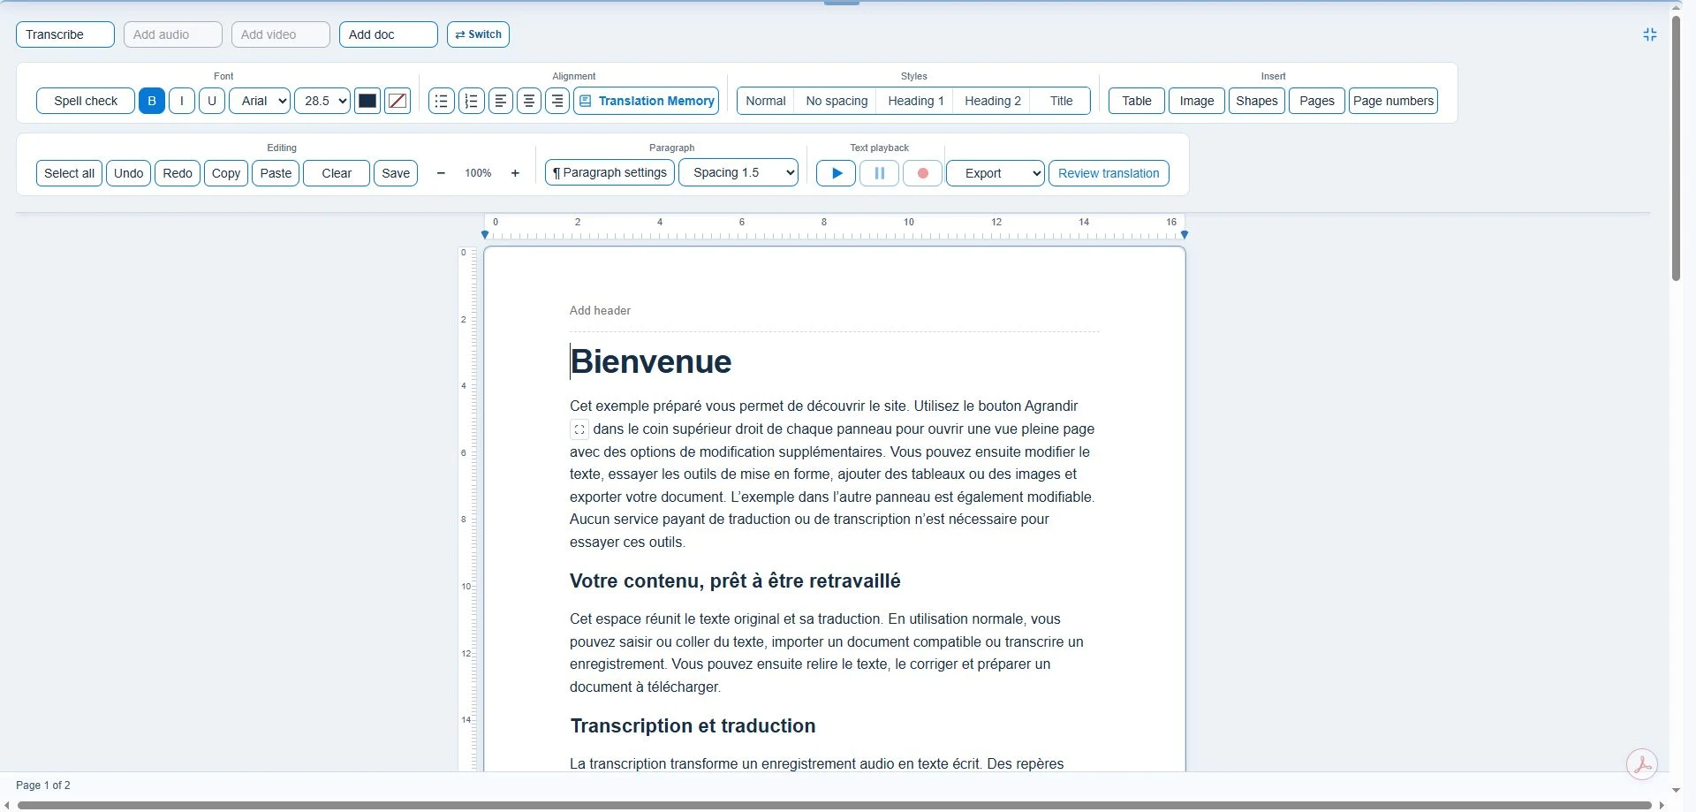Open the Spacing 1.5 dropdown
Viewport: 1696px width, 812px height.
pyautogui.click(x=738, y=173)
